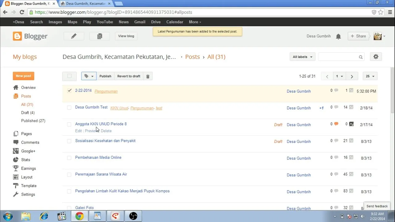Open the Share button
This screenshot has width=395, height=222.
(358, 36)
